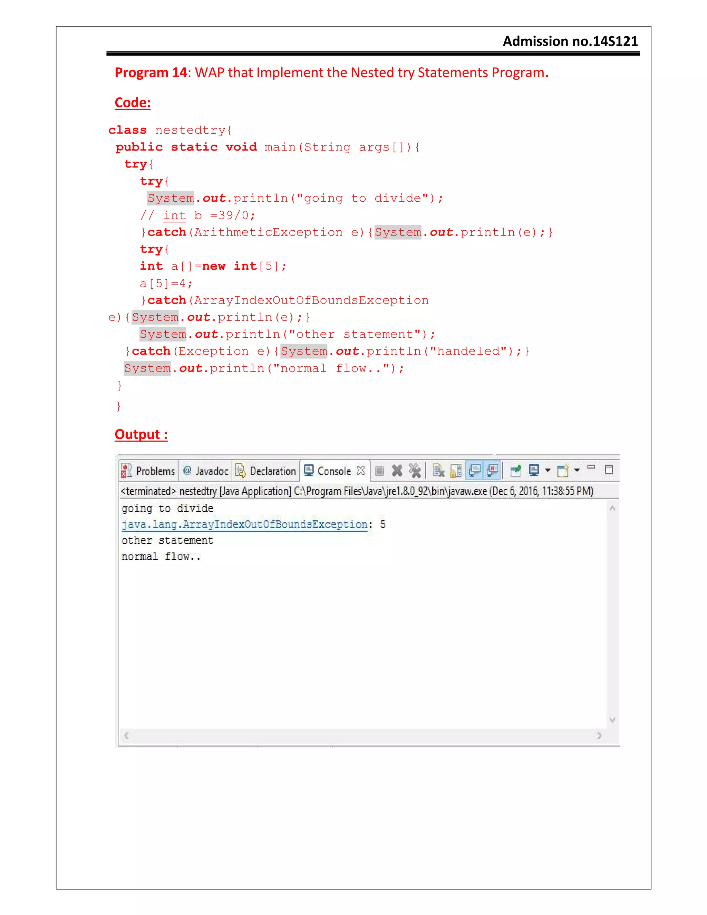Image resolution: width=707 pixels, height=915 pixels.
Task: Click the console vertical scrollbar down arrow
Action: pos(612,720)
